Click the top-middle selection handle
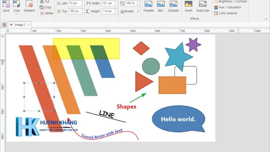The image size is (270, 152). [x=39, y=83]
